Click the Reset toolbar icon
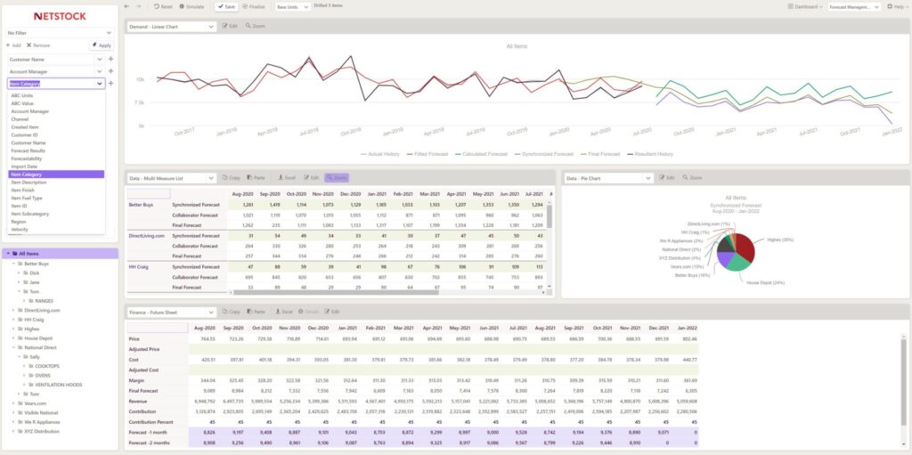Image resolution: width=912 pixels, height=455 pixels. tap(159, 6)
